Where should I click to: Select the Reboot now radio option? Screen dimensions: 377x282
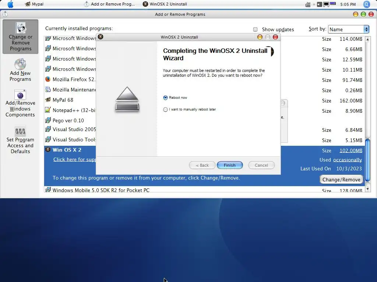(x=165, y=98)
